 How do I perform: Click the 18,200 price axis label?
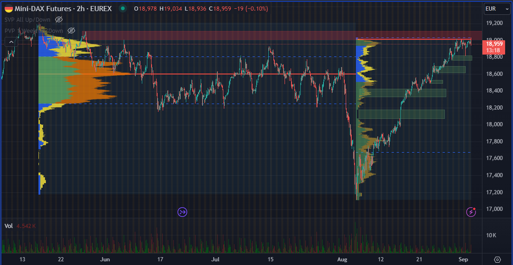494,107
